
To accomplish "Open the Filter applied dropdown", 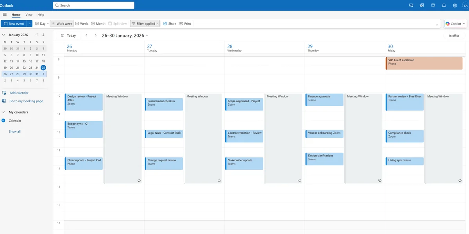I will click(x=145, y=24).
